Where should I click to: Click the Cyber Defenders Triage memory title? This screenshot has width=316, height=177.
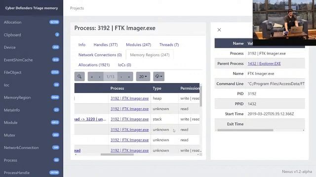32,8
